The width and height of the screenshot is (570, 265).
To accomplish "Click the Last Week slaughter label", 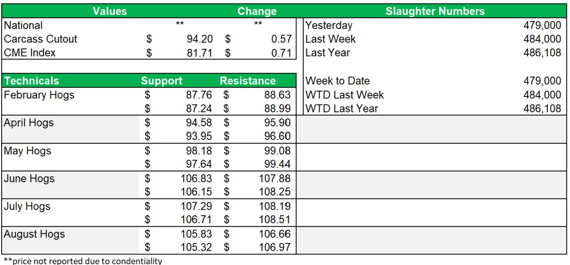I will (330, 39).
